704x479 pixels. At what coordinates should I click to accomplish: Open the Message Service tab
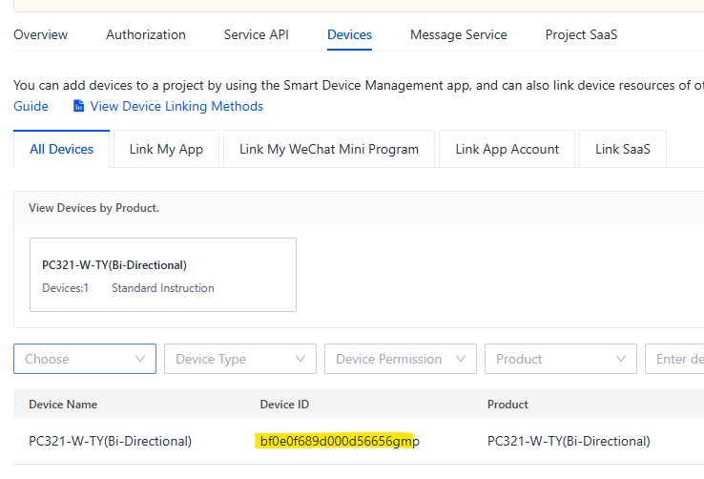coord(459,34)
